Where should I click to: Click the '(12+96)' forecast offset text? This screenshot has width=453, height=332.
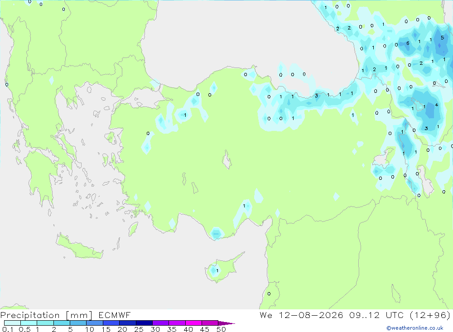click(430, 315)
